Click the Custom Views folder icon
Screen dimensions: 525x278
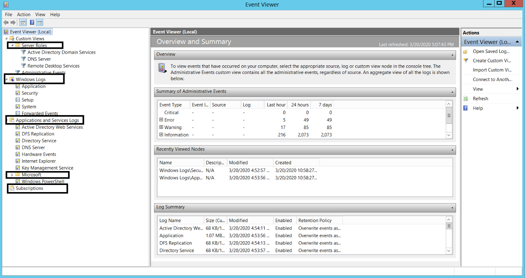[x=12, y=39]
